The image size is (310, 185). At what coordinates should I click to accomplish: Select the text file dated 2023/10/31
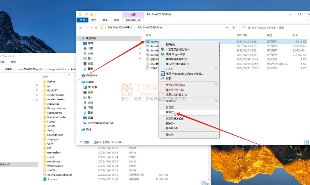226,68
